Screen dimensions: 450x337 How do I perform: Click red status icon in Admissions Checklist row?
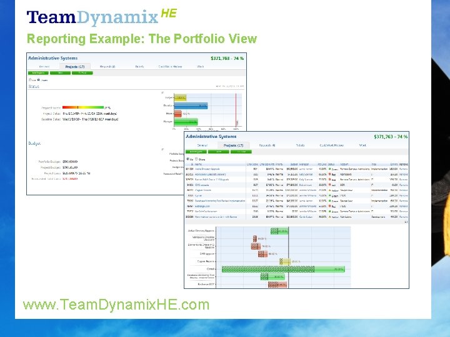(x=330, y=174)
